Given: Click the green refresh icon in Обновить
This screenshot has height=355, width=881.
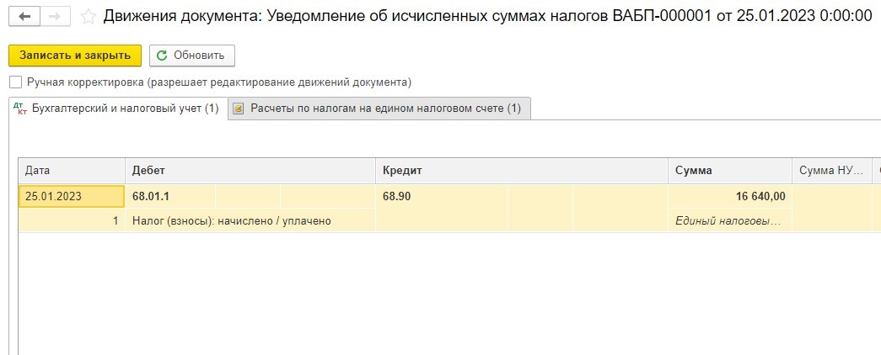Looking at the screenshot, I should (162, 56).
